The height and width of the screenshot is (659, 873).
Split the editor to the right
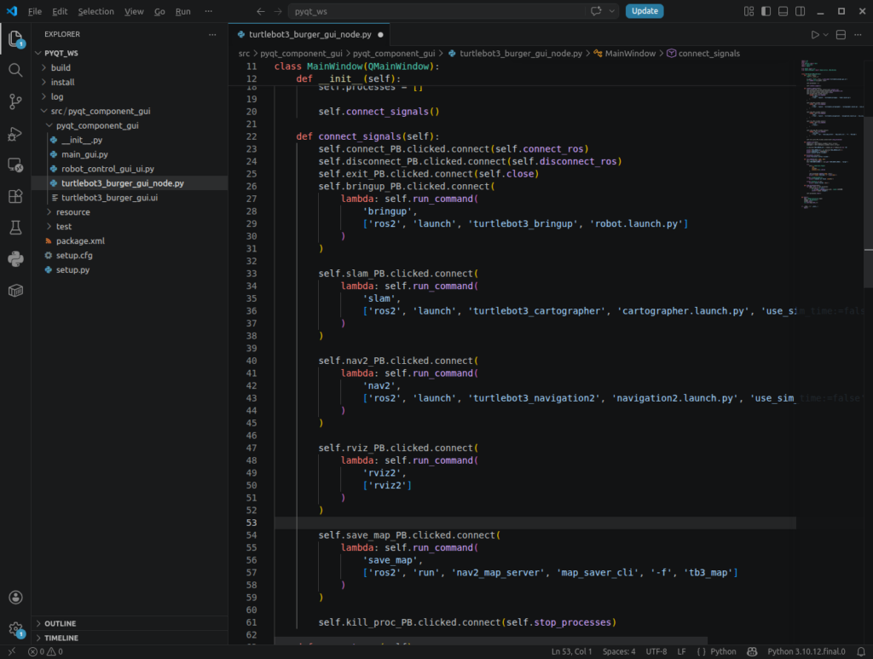tap(841, 34)
